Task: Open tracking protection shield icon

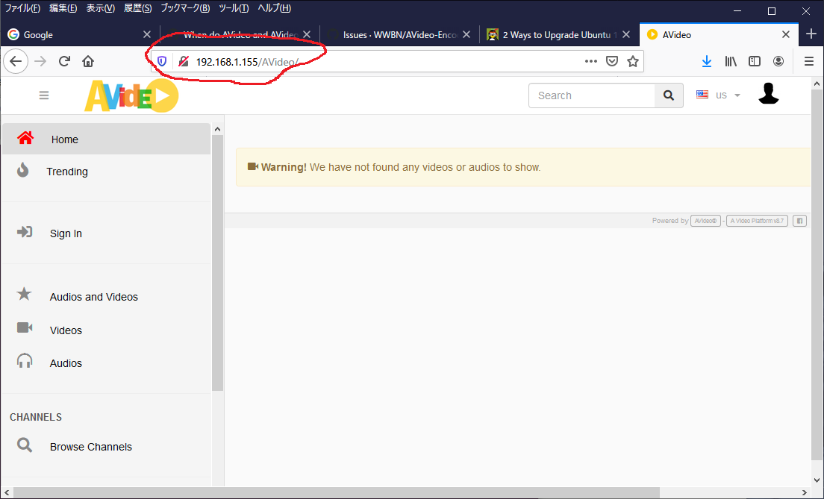Action: click(162, 61)
